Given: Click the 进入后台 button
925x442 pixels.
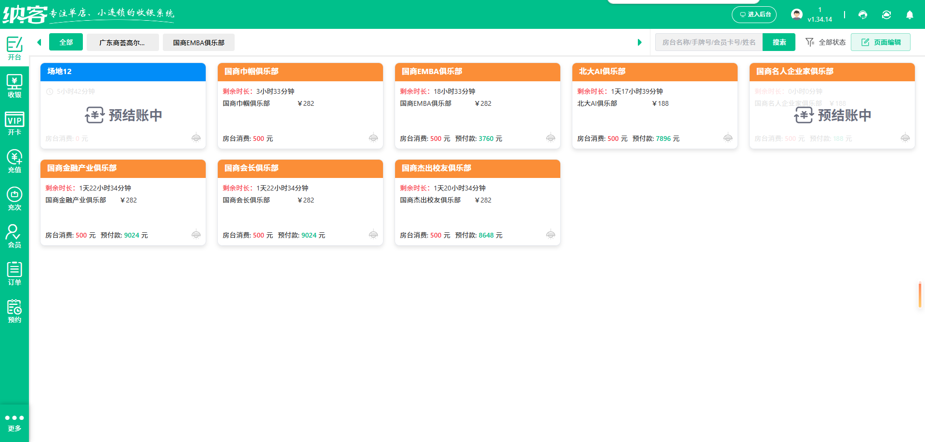Looking at the screenshot, I should pyautogui.click(x=754, y=14).
